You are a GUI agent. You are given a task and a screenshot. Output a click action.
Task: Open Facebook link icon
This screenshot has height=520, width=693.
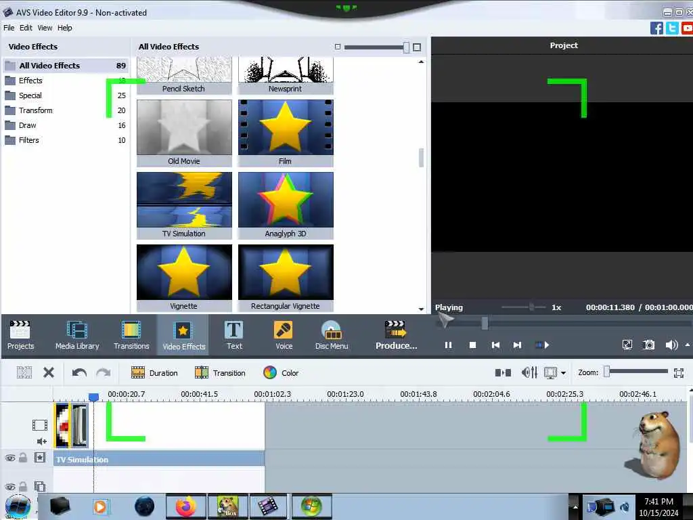coord(656,28)
